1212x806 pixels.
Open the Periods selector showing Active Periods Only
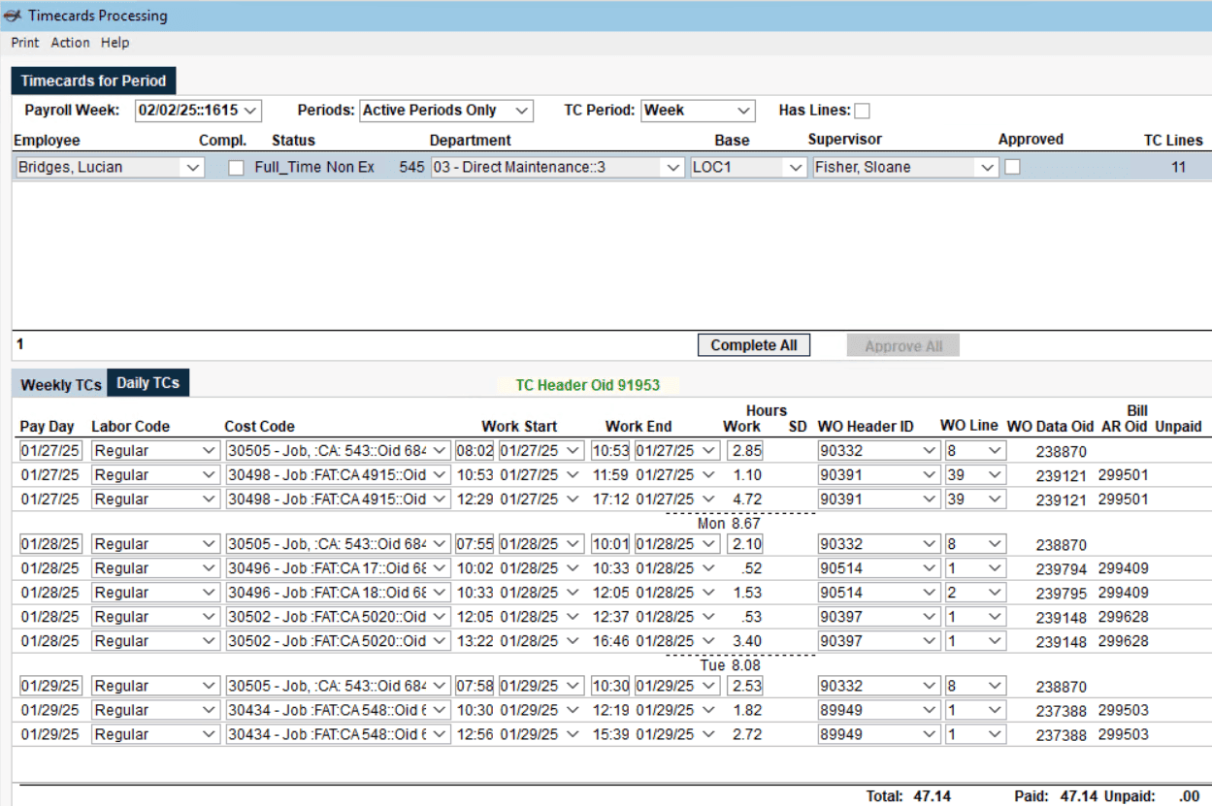523,110
